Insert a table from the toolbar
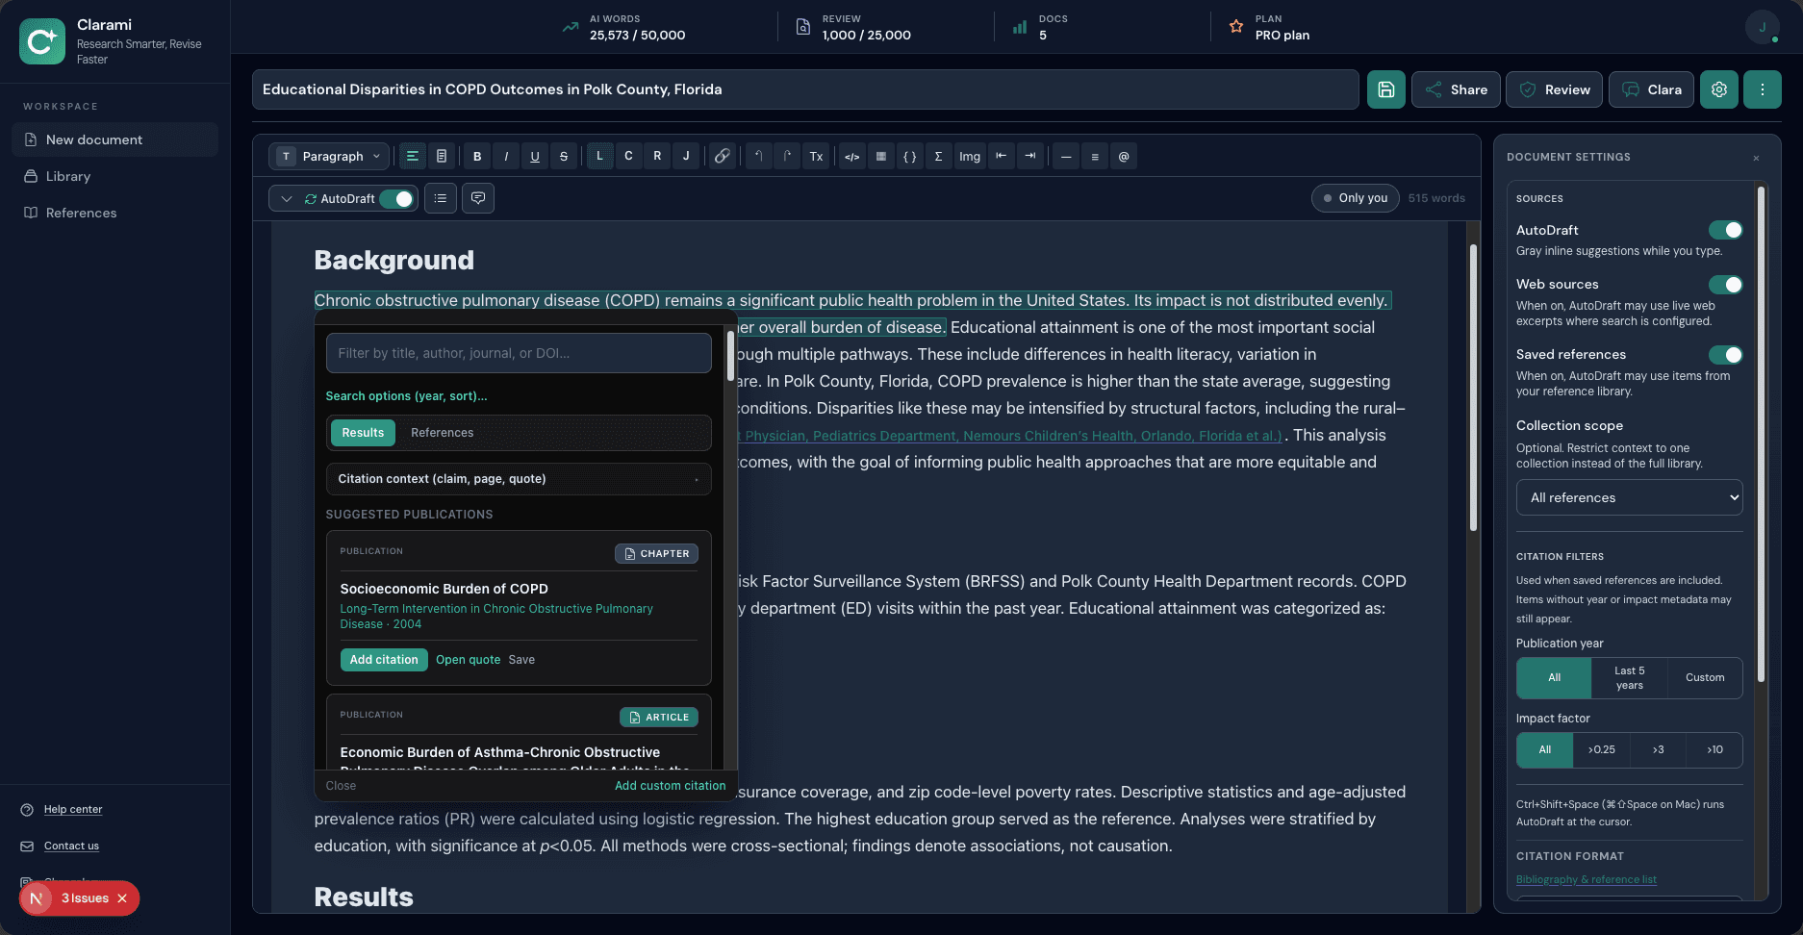This screenshot has width=1803, height=935. point(881,156)
